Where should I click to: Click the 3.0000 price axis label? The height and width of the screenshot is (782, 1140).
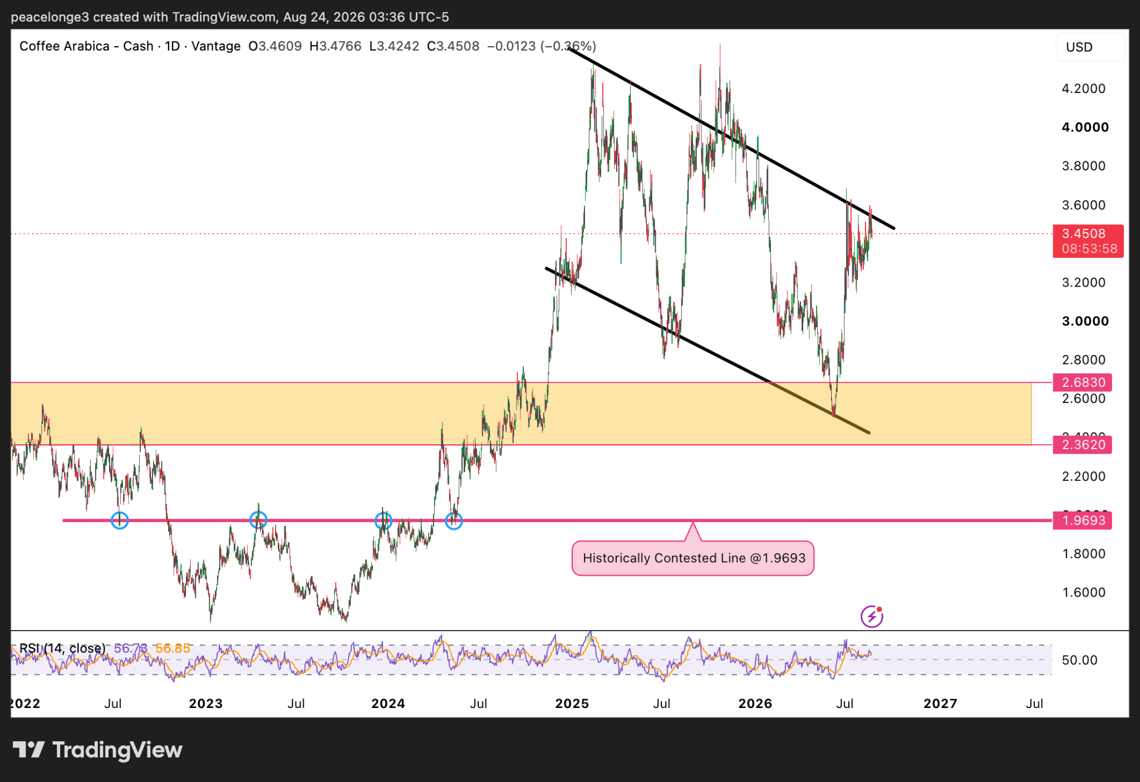click(x=1085, y=321)
